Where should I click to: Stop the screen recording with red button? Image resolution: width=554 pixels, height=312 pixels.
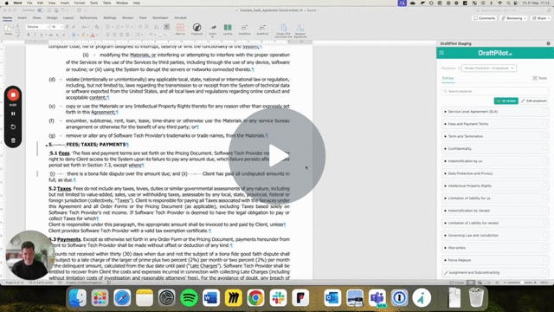(13, 94)
